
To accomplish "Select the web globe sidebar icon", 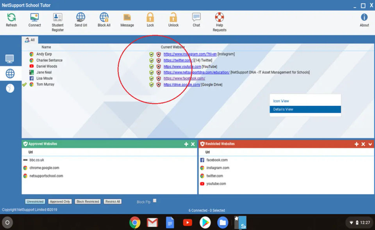I will pyautogui.click(x=10, y=74).
